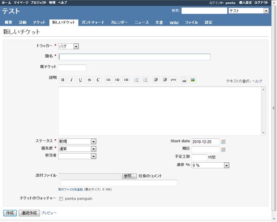Insert unordered bullet list
The height and width of the screenshot is (222, 277).
coord(136,80)
